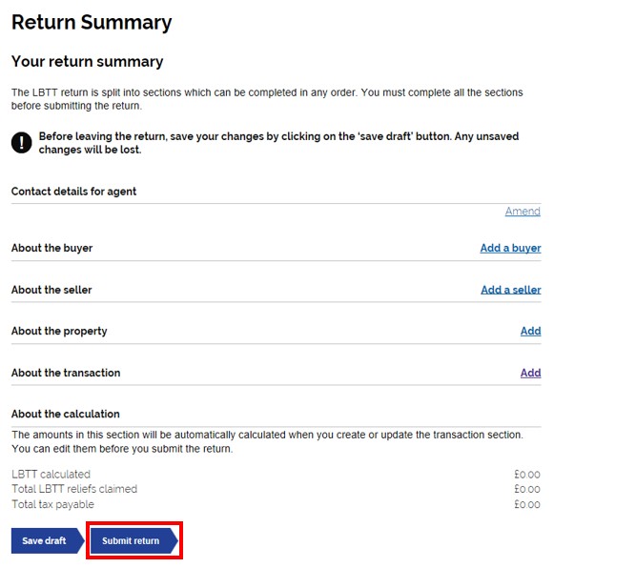Viewport: 636px width, 568px height.
Task: Click the Your return summary subheading
Action: (87, 61)
